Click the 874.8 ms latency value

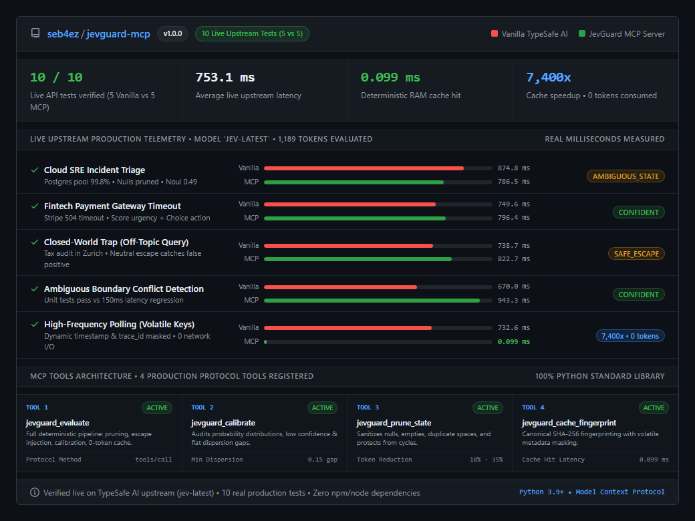(x=514, y=168)
